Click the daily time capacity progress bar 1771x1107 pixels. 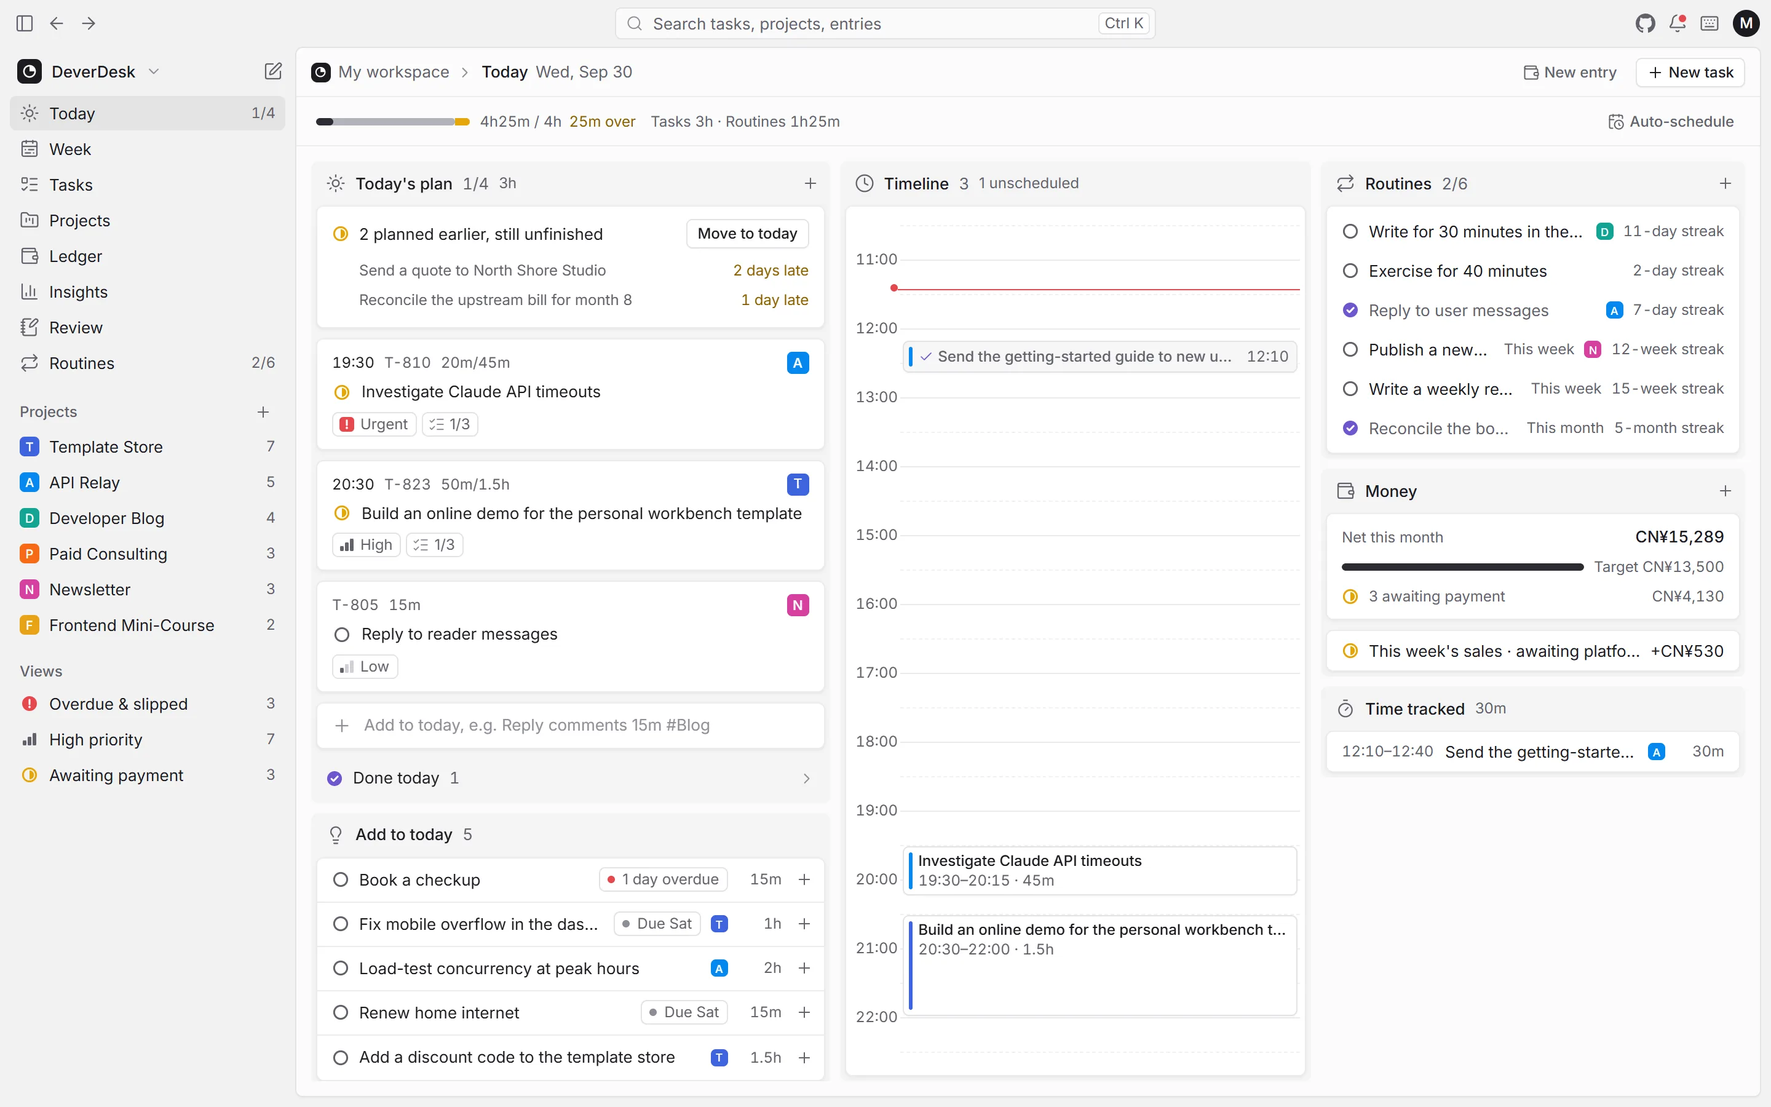click(392, 122)
